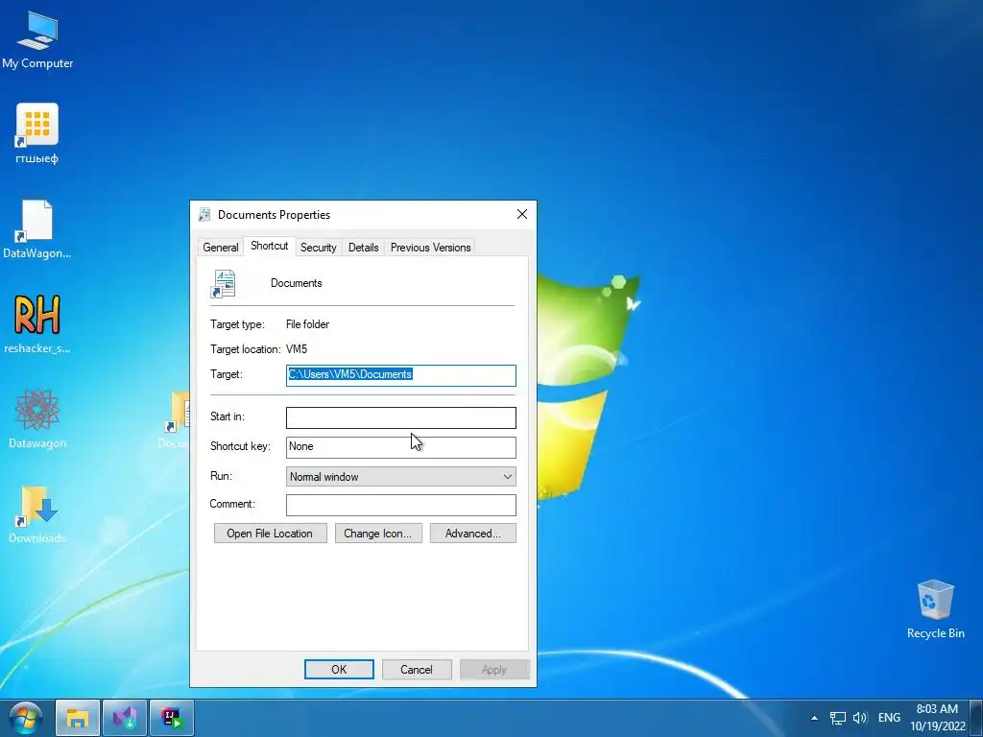Focus the Start in text field

401,418
